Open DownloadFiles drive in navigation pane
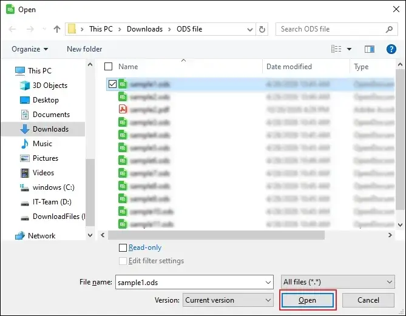The width and height of the screenshot is (406, 316). coord(52,217)
